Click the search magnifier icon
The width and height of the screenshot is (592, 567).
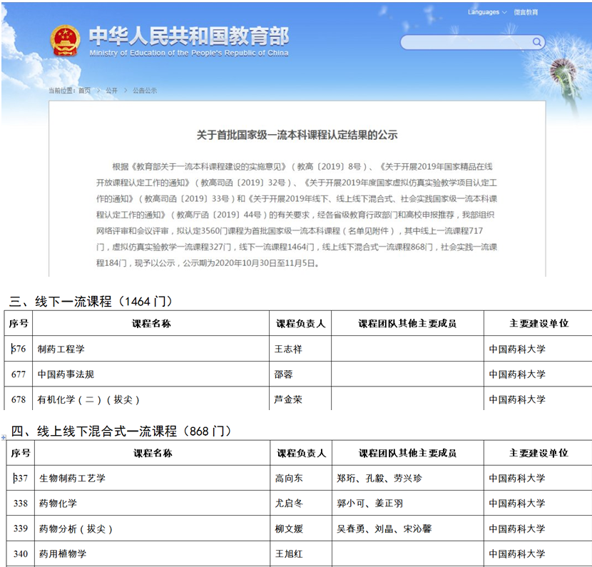tap(536, 42)
